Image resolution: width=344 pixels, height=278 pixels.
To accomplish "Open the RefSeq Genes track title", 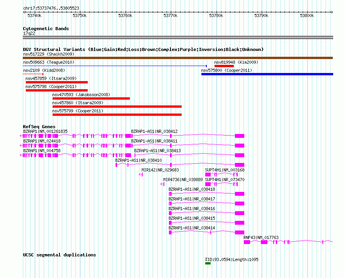I will [x=39, y=127].
